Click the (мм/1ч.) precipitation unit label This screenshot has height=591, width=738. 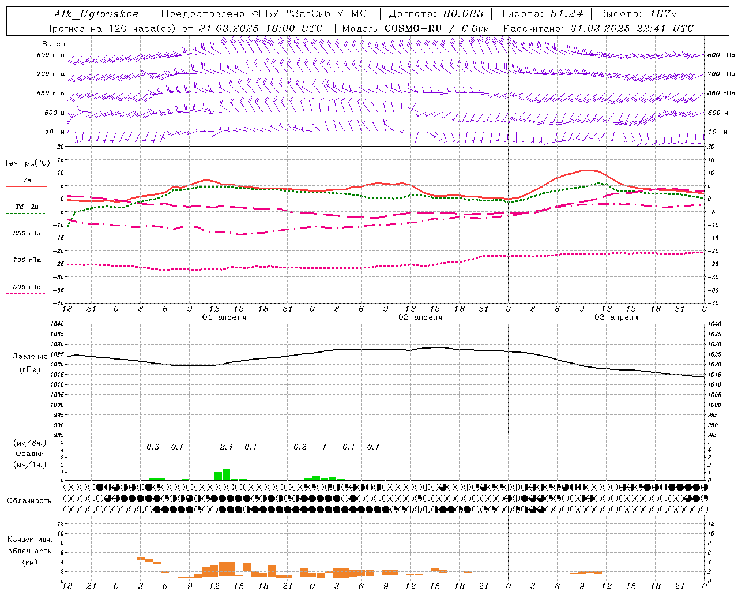pyautogui.click(x=29, y=465)
